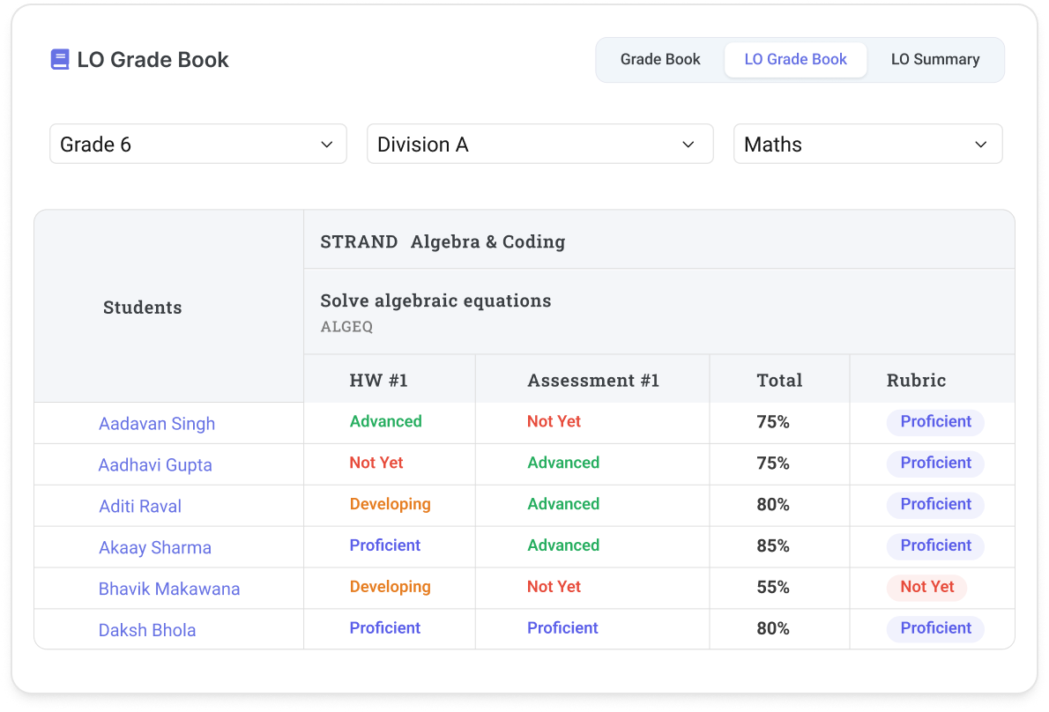Click Aadhavi Gupta's 75% total
This screenshot has height=712, width=1049.
point(773,464)
